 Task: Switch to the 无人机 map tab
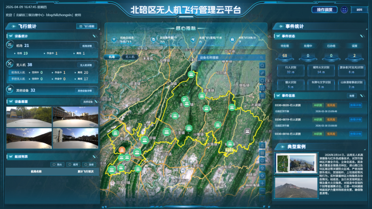pyautogui.click(x=130, y=57)
